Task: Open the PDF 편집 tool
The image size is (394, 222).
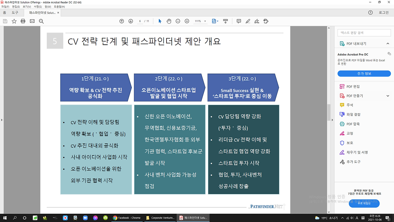Action: click(x=350, y=87)
